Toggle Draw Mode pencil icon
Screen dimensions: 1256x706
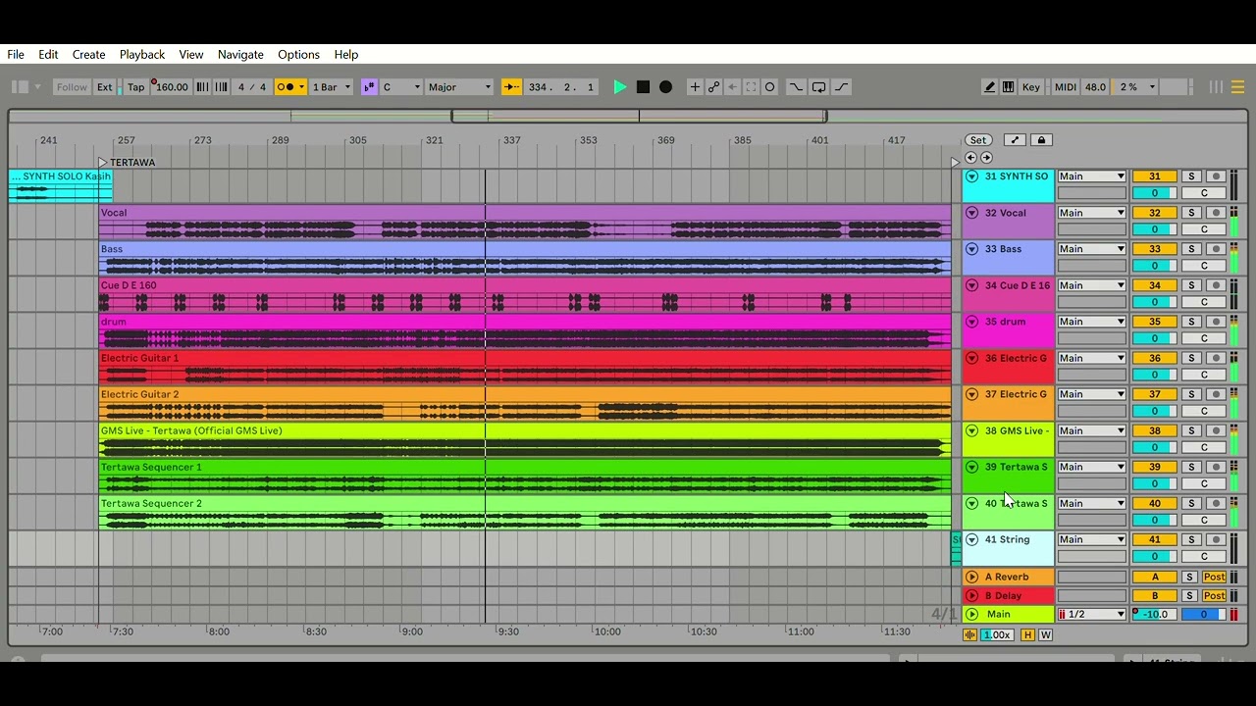[x=989, y=87]
